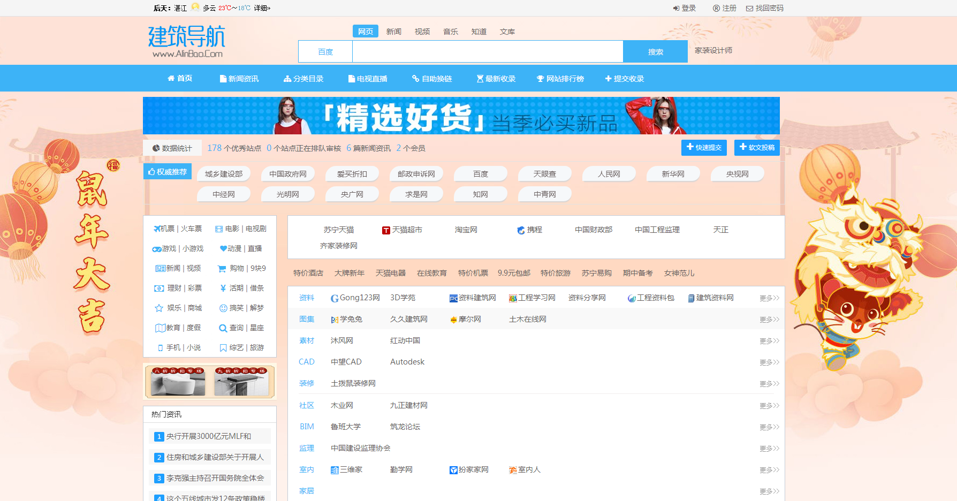Click the thumbs-up icon on 权威推荐

(151, 172)
